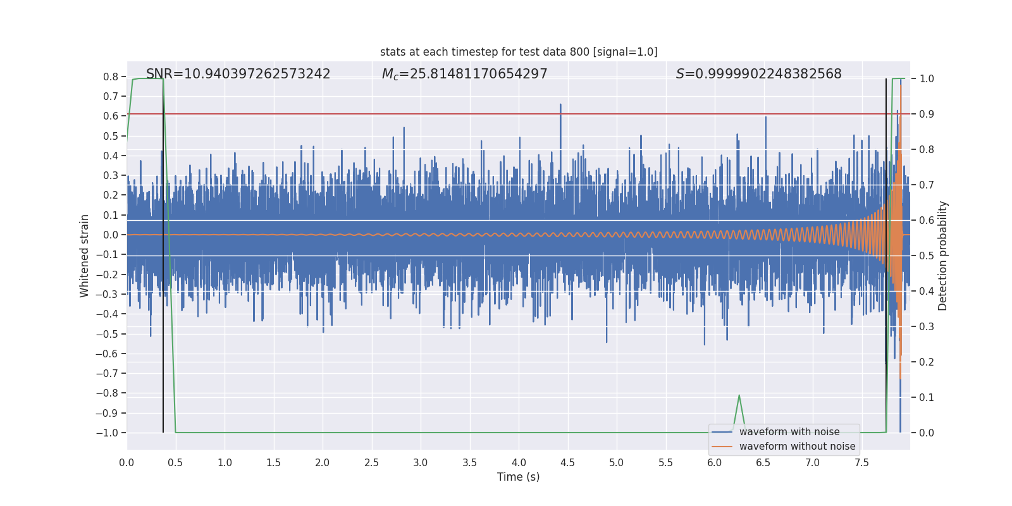Click the −0.3 whitened strain tick label
1012x506 pixels.
coord(107,294)
